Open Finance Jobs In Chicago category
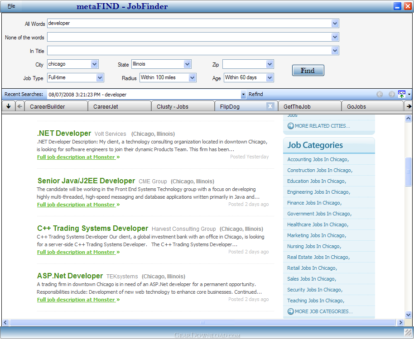 point(314,203)
